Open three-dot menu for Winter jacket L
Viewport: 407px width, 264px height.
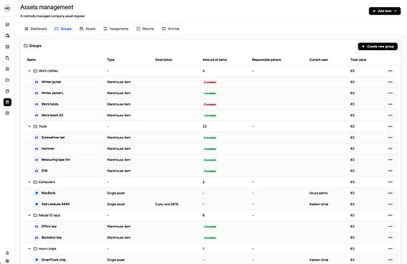tap(390, 93)
